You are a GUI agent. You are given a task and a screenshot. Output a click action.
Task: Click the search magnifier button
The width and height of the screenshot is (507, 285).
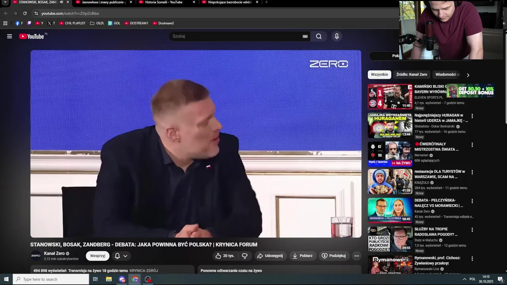click(319, 36)
